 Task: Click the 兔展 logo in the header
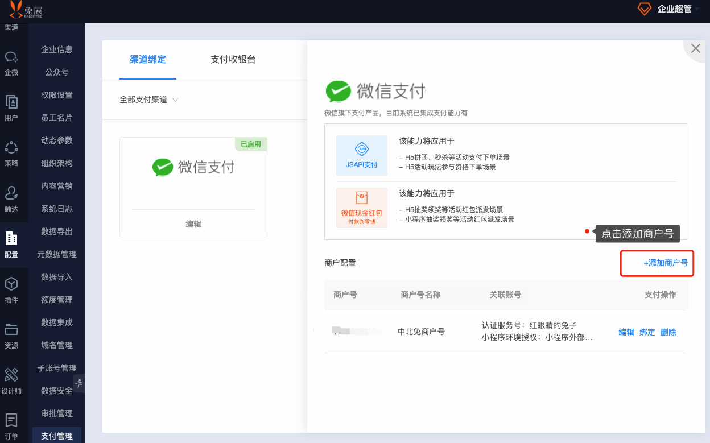pyautogui.click(x=26, y=9)
